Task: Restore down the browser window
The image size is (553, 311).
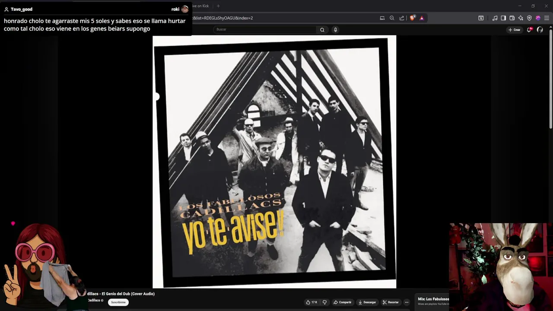Action: point(533,6)
